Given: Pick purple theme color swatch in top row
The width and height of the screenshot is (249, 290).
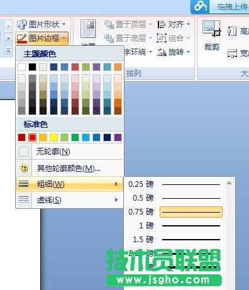Looking at the screenshot, I should (96, 67).
